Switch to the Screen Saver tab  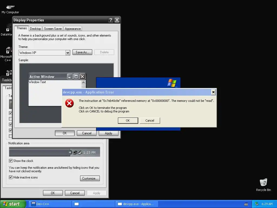[53, 29]
